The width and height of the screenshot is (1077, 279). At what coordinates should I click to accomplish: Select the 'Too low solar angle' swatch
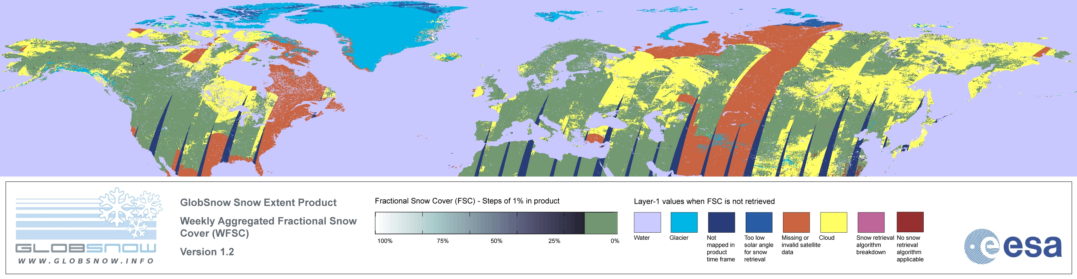[759, 222]
